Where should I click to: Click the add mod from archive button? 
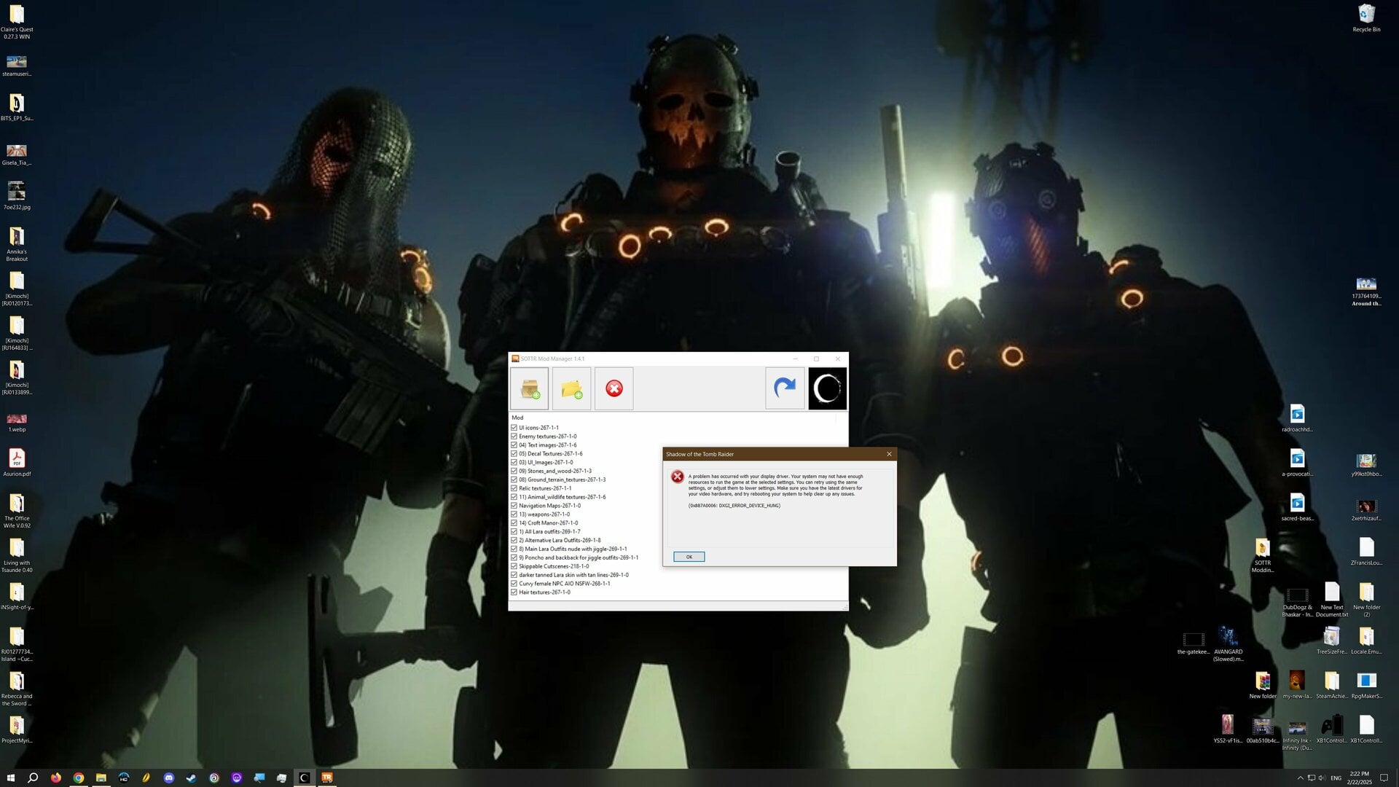529,388
